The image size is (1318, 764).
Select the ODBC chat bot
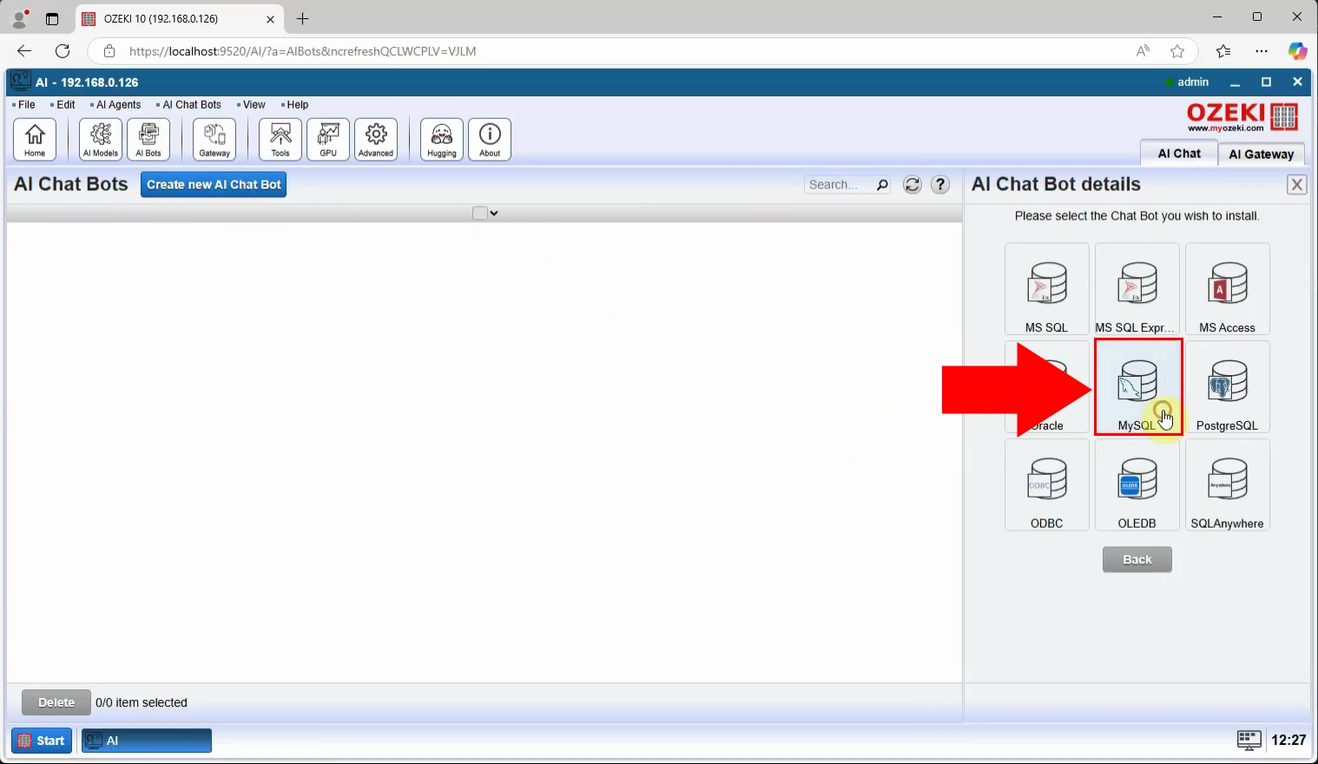(x=1047, y=485)
